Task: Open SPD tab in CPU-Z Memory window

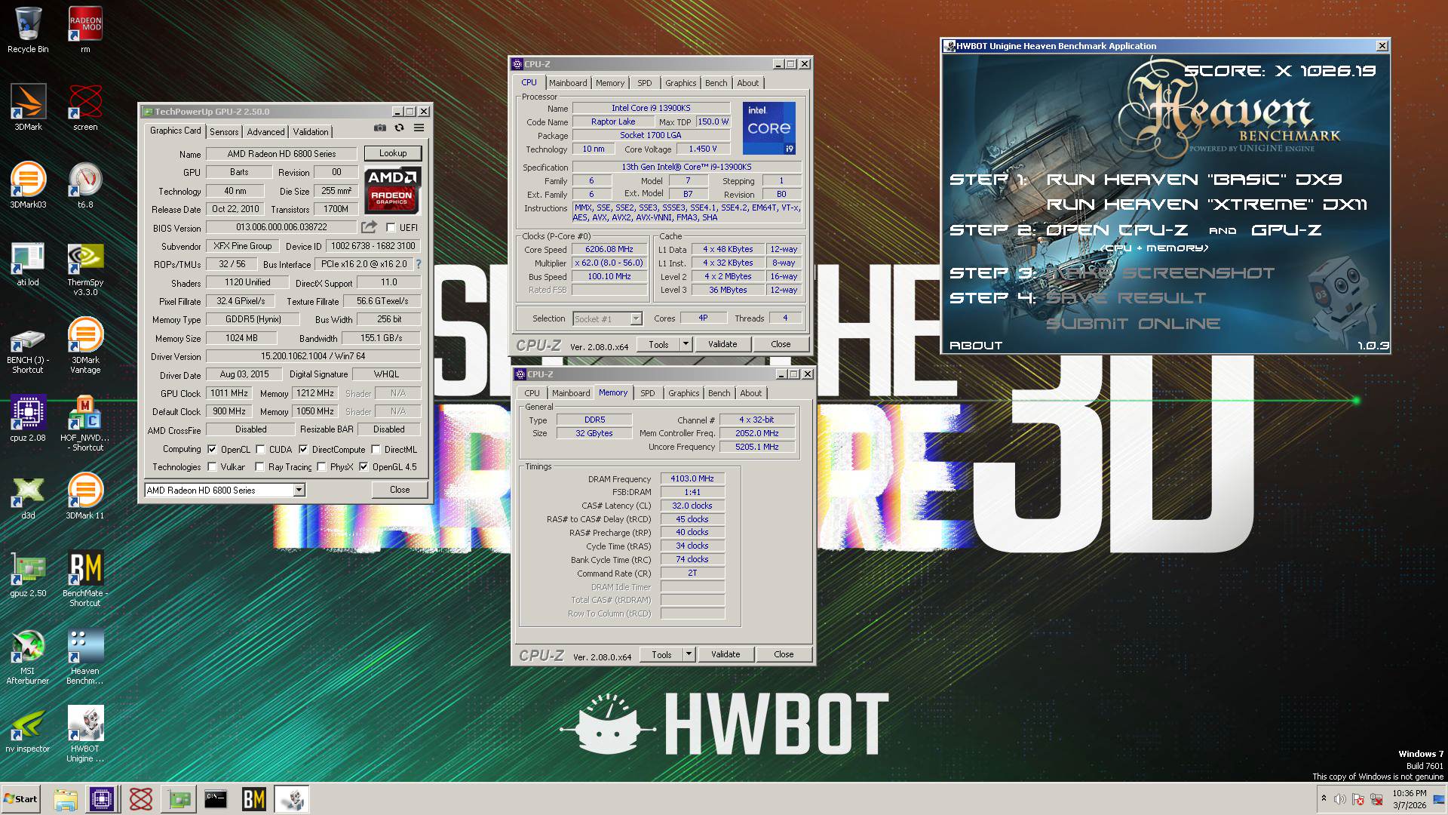Action: coord(647,393)
